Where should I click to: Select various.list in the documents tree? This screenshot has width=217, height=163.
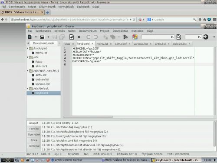pos(43,84)
